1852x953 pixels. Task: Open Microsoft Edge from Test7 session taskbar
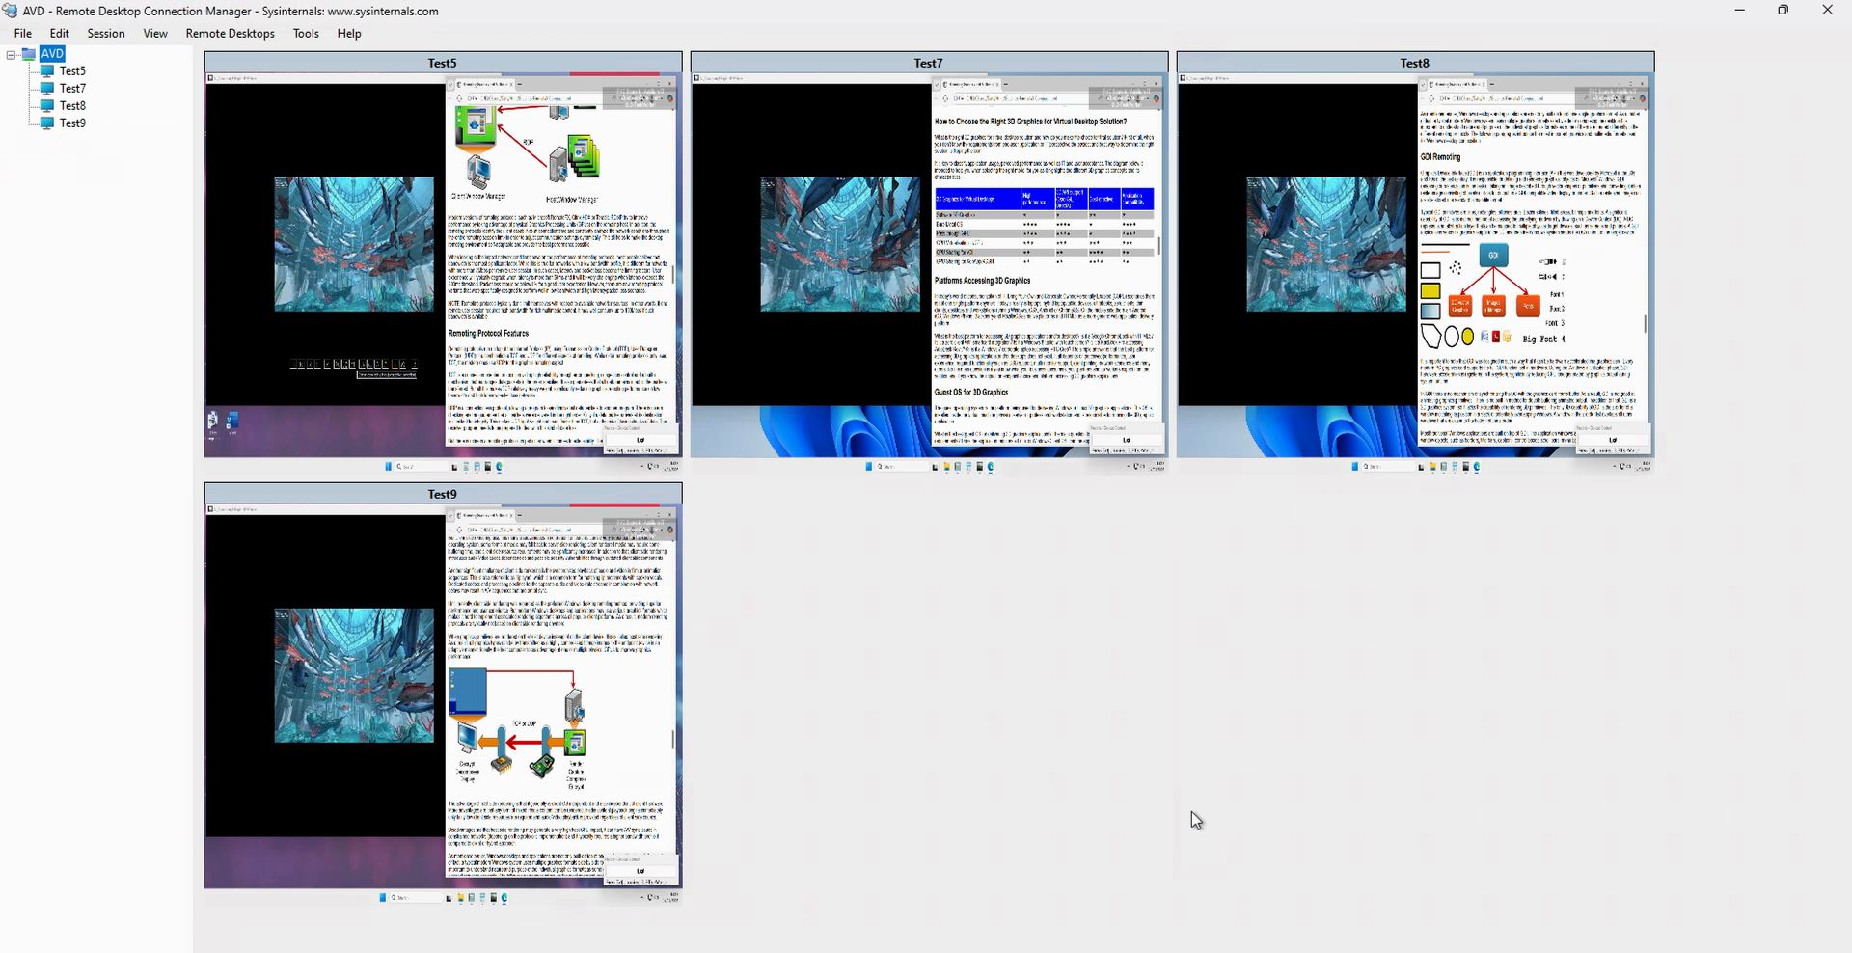tap(991, 466)
